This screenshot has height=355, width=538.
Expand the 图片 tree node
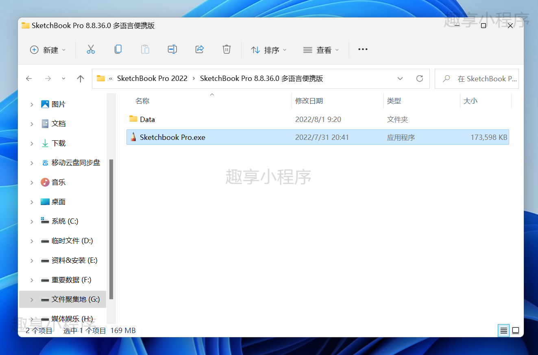32,105
